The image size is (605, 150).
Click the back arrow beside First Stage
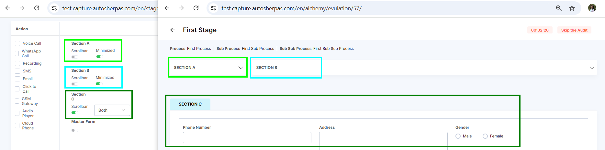tap(173, 30)
